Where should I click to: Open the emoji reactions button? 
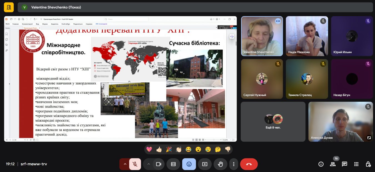click(189, 164)
